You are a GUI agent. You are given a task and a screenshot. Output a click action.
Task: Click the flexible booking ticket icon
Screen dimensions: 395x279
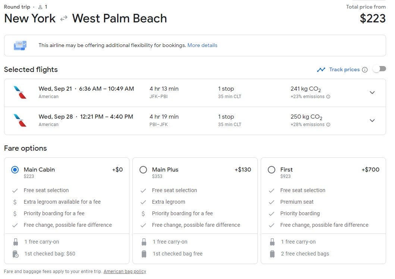[20, 46]
